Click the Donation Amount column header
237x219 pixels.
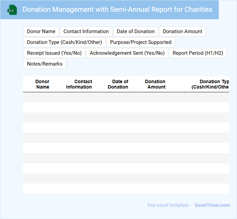(x=155, y=84)
